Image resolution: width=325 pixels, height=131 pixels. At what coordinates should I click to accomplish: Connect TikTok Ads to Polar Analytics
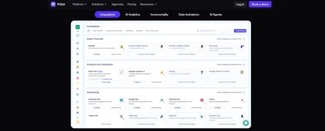(146, 124)
